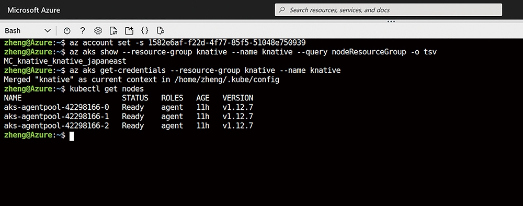Select node name aks-agentpool-42298166-0
Screen dimensions: 523x206
[x=56, y=107]
